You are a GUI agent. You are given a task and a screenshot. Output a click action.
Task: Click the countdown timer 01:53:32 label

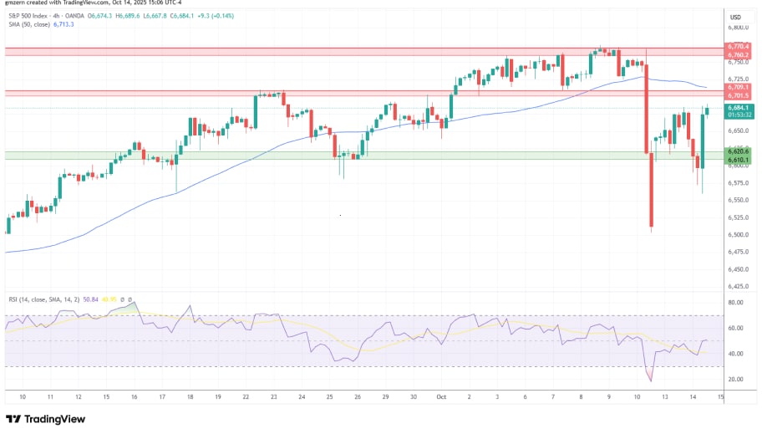(739, 115)
